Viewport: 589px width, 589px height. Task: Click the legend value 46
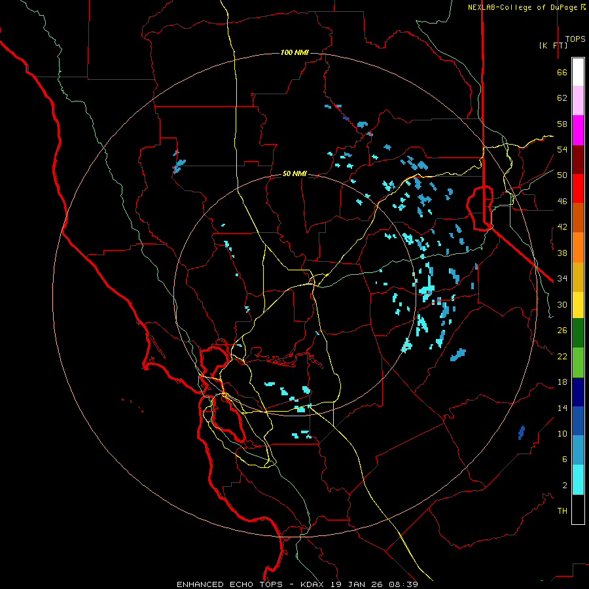click(x=562, y=202)
